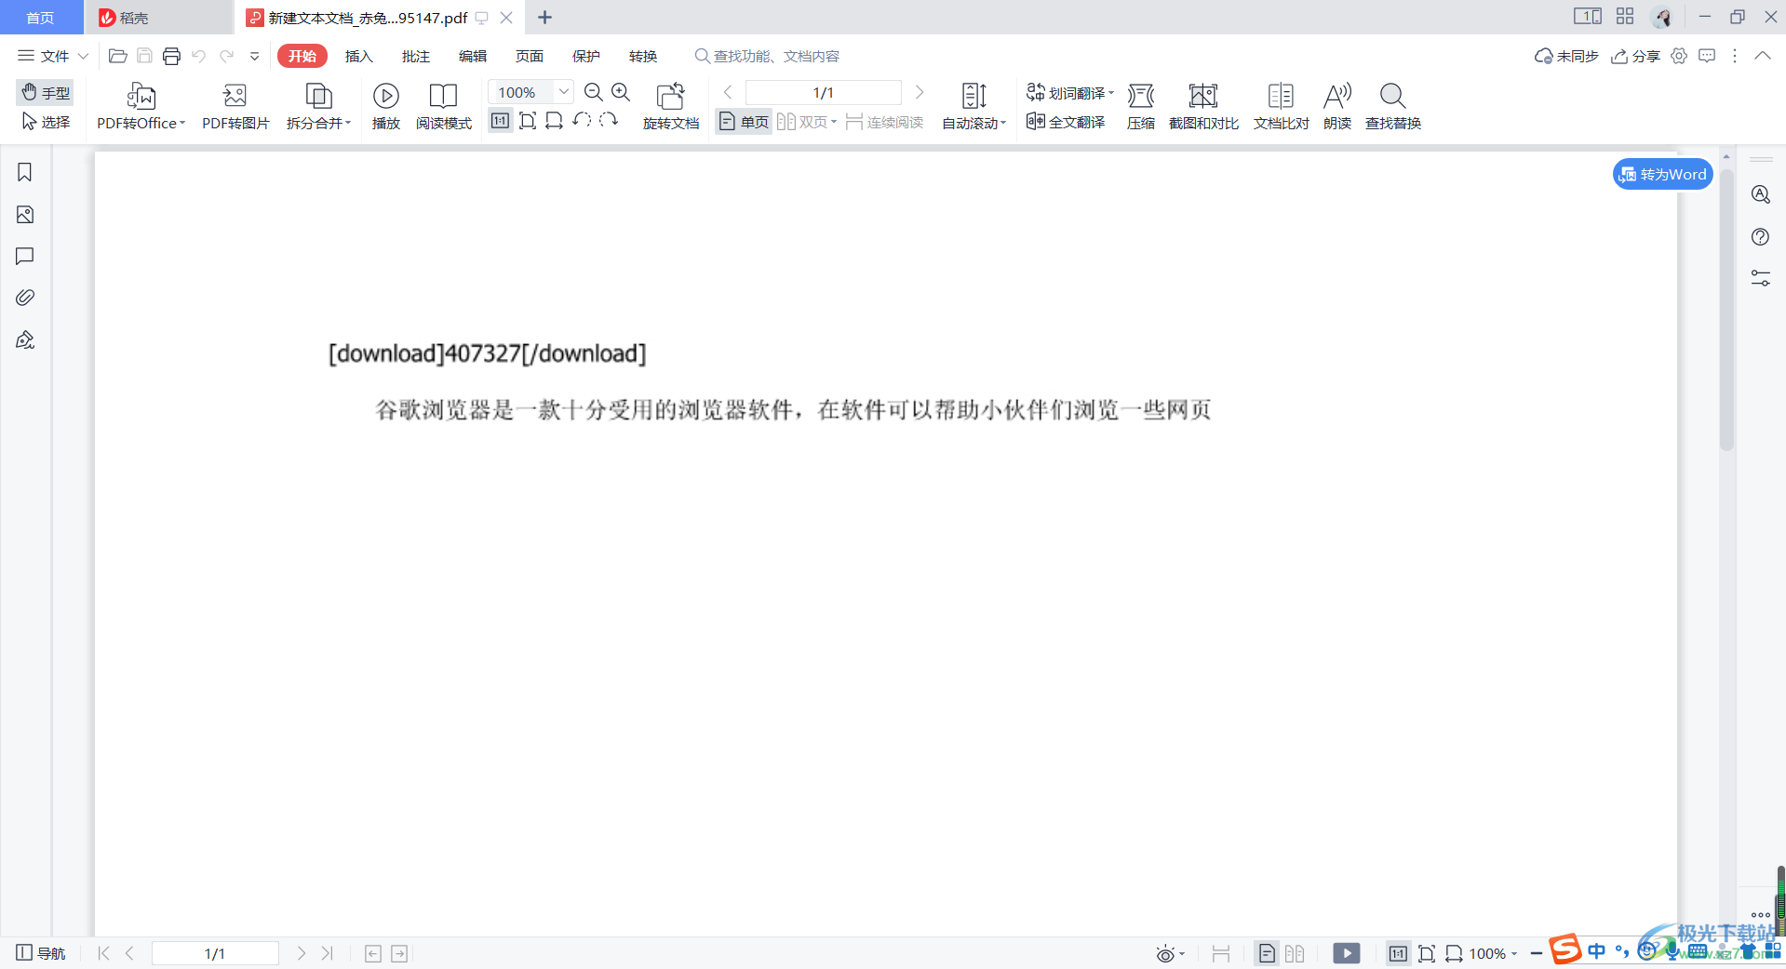Switch to 阅读模式 reading mode
This screenshot has height=969, width=1786.
coord(444,106)
